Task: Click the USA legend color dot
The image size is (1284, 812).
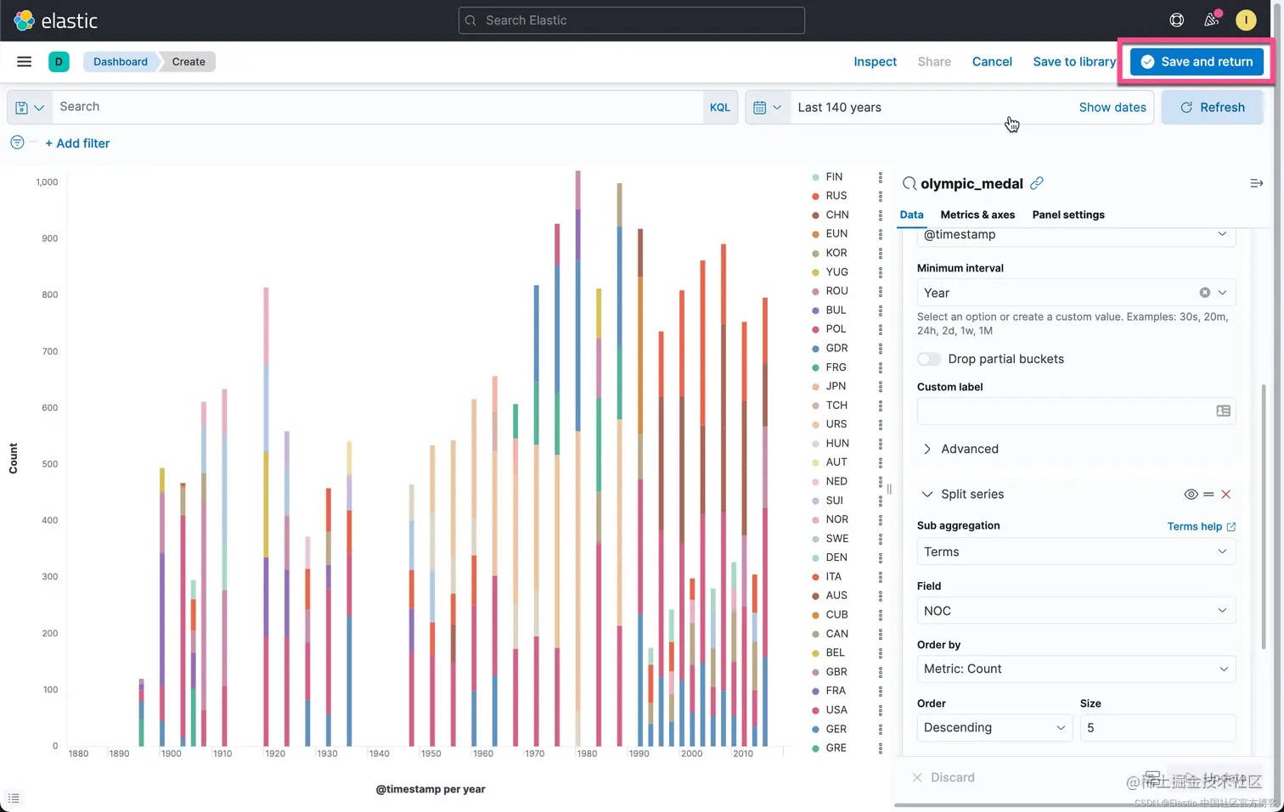Action: [815, 710]
